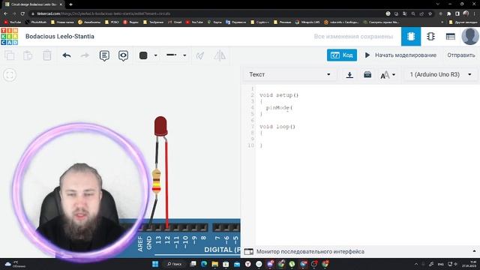
Task: Click the Отправить button
Action: point(461,55)
